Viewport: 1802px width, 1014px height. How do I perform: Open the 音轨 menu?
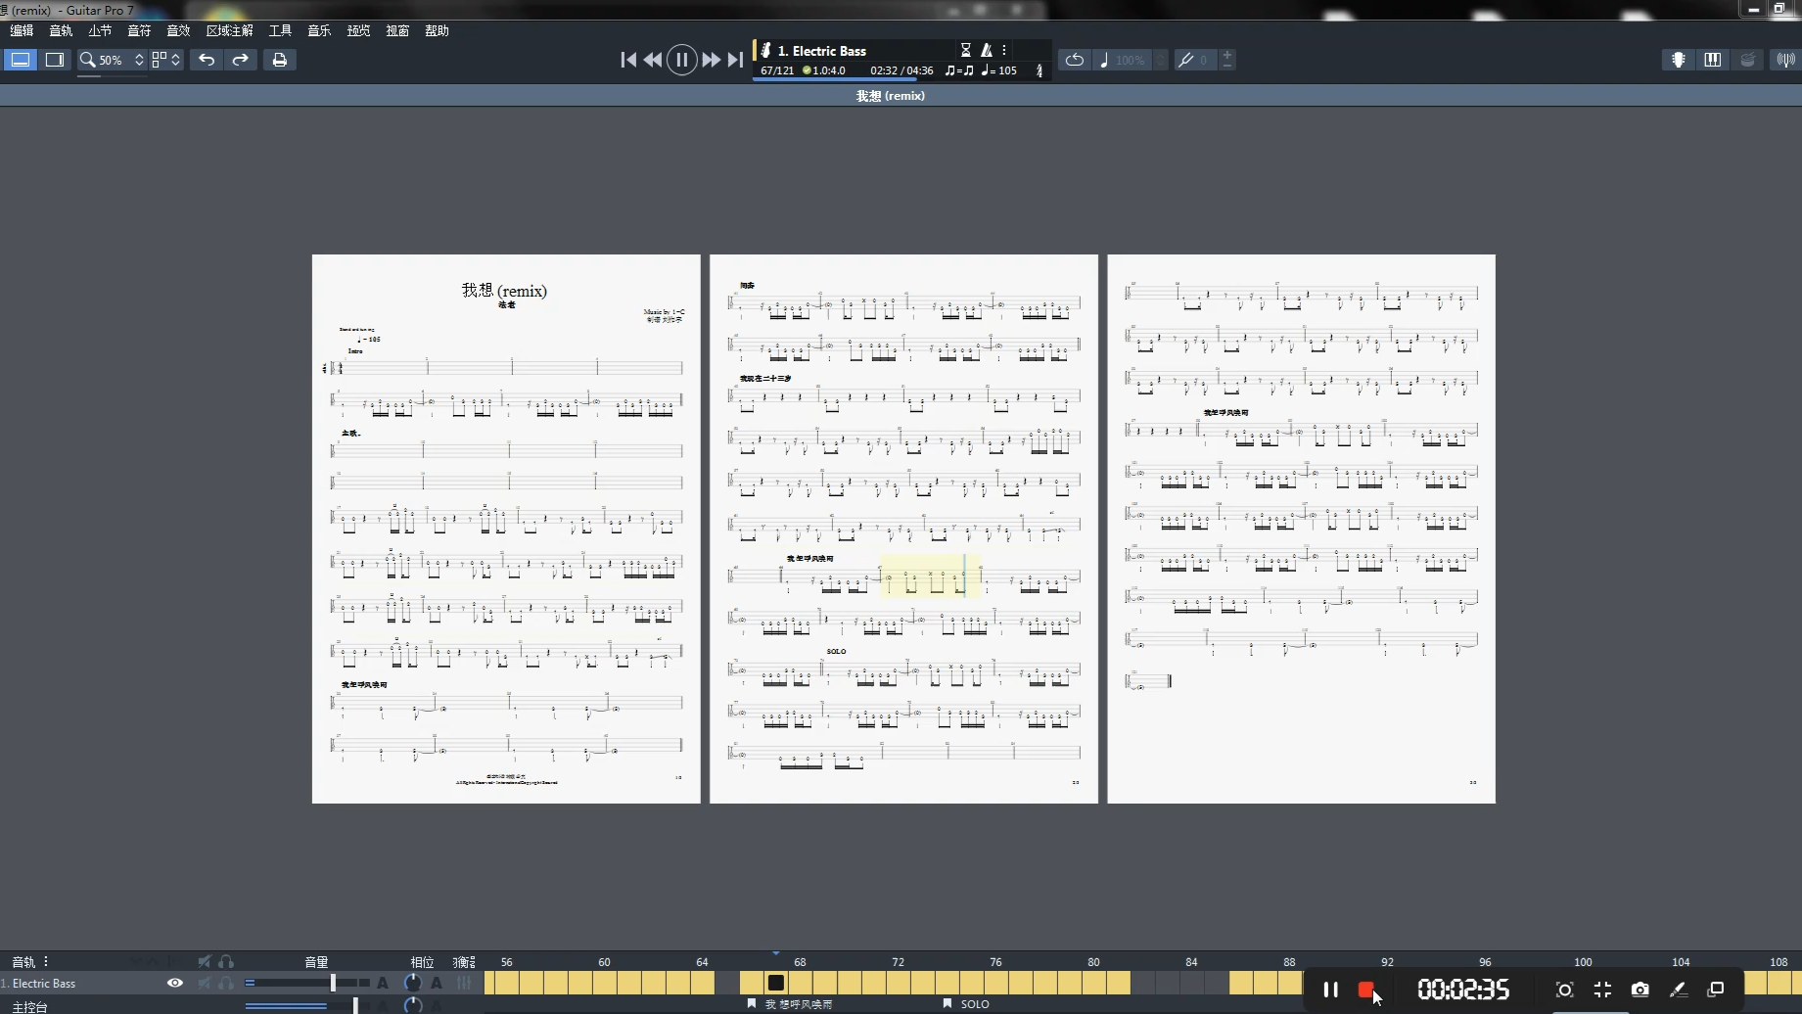click(x=61, y=30)
